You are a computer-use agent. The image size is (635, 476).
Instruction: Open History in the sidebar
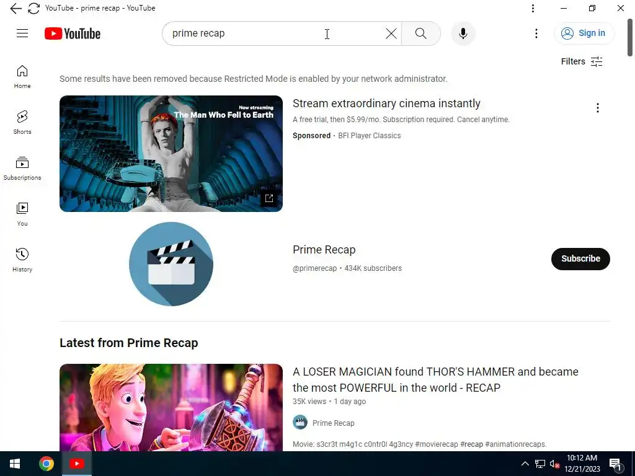(x=22, y=260)
